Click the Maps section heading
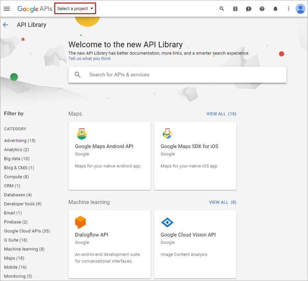 (x=75, y=114)
